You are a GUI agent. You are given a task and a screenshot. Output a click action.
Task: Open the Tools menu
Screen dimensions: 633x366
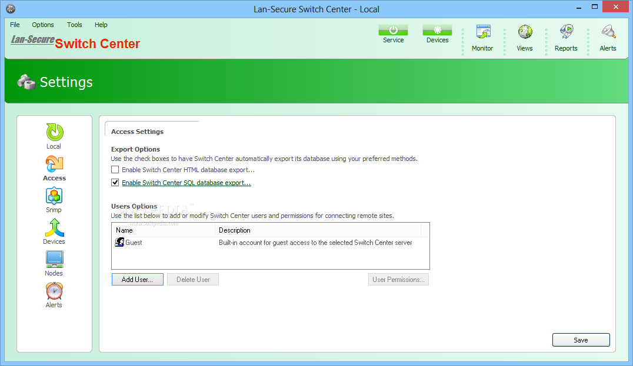tap(74, 25)
